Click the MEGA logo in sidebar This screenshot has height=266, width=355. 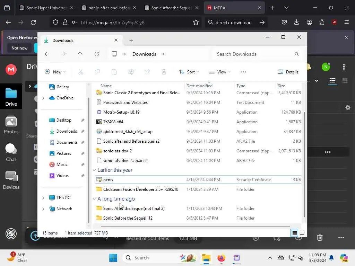click(11, 69)
